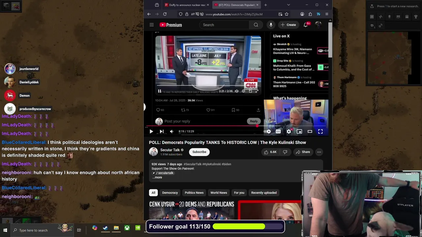Click the site lock padlock icon
Screen dimensions: 422x237
point(187,14)
